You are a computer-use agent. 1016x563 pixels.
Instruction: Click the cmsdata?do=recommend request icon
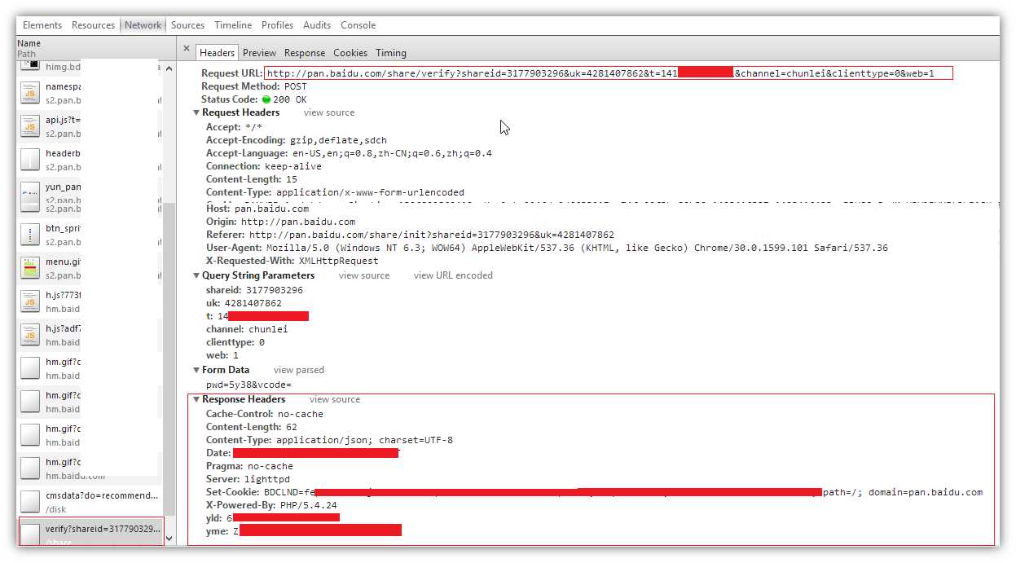[x=30, y=502]
